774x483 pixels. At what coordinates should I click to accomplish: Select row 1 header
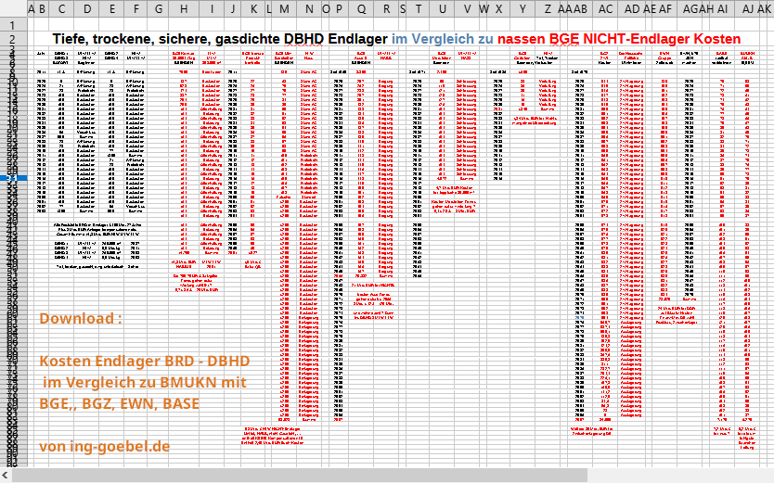12,23
